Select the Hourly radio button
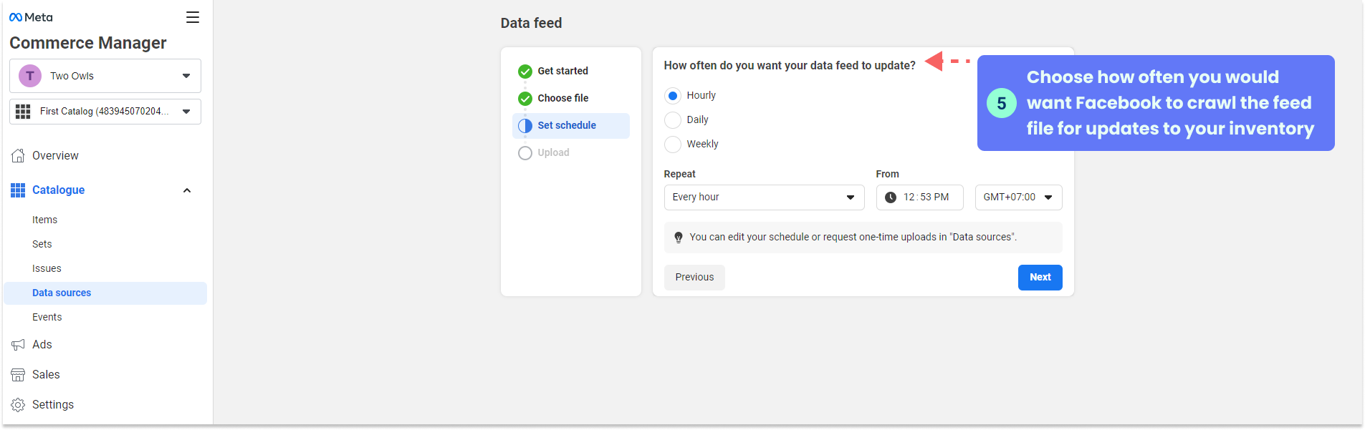Screen dimensions: 1365x430 tap(673, 96)
